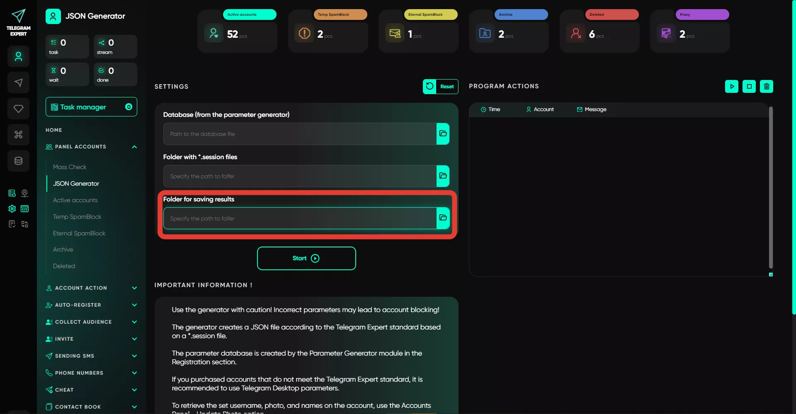Click the Start button
The height and width of the screenshot is (414, 796).
tap(306, 259)
